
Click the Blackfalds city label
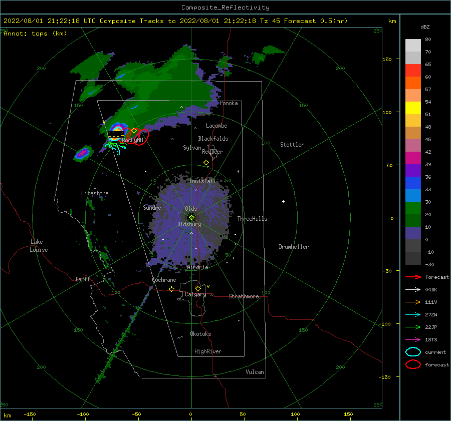click(213, 139)
